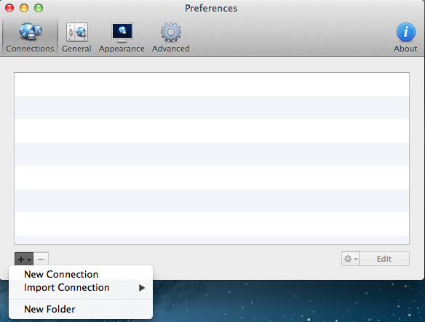Close the Preferences window
This screenshot has height=322, width=425.
click(x=9, y=8)
